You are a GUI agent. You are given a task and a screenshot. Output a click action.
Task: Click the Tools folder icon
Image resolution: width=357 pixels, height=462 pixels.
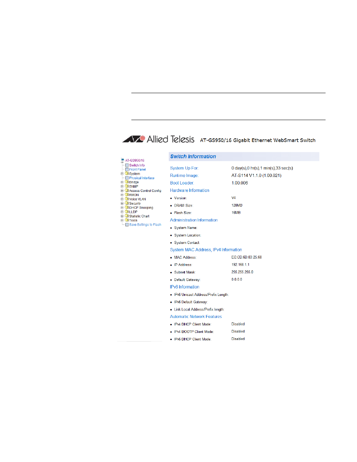pyautogui.click(x=127, y=220)
